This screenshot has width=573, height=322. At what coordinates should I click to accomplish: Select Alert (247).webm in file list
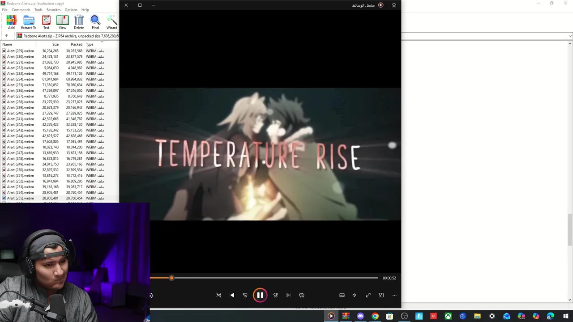[20, 153]
